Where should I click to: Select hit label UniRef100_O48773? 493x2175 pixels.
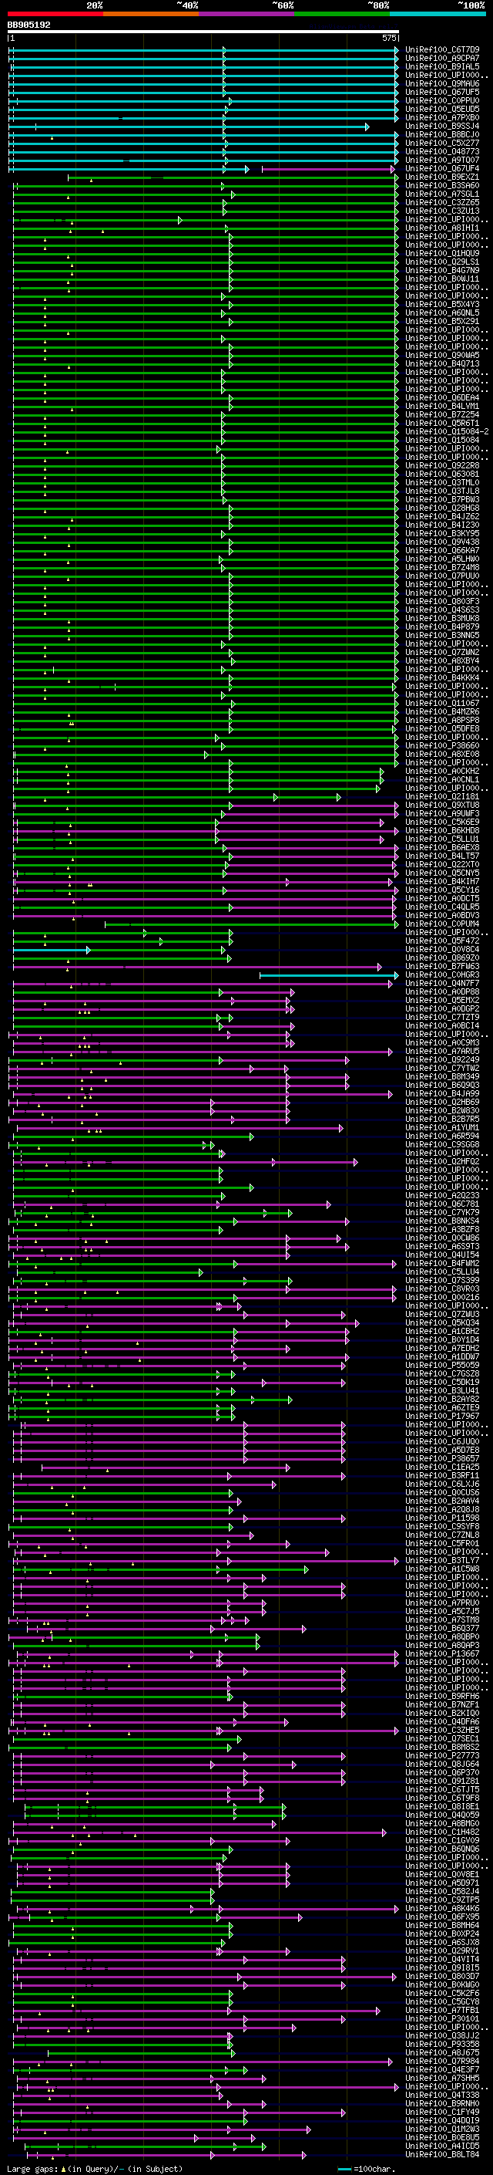(442, 152)
